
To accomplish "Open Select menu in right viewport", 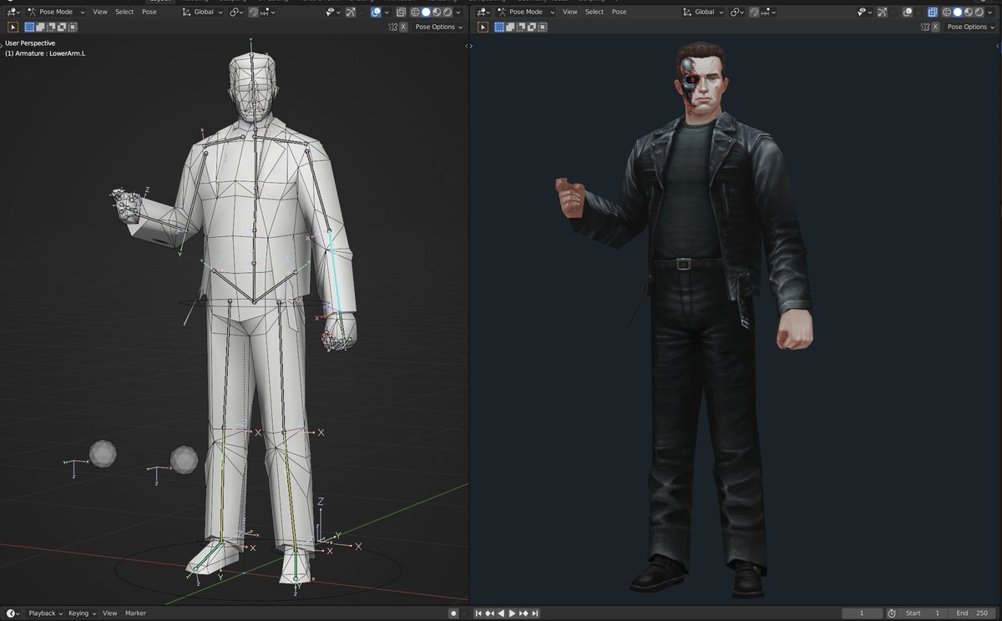I will [595, 12].
